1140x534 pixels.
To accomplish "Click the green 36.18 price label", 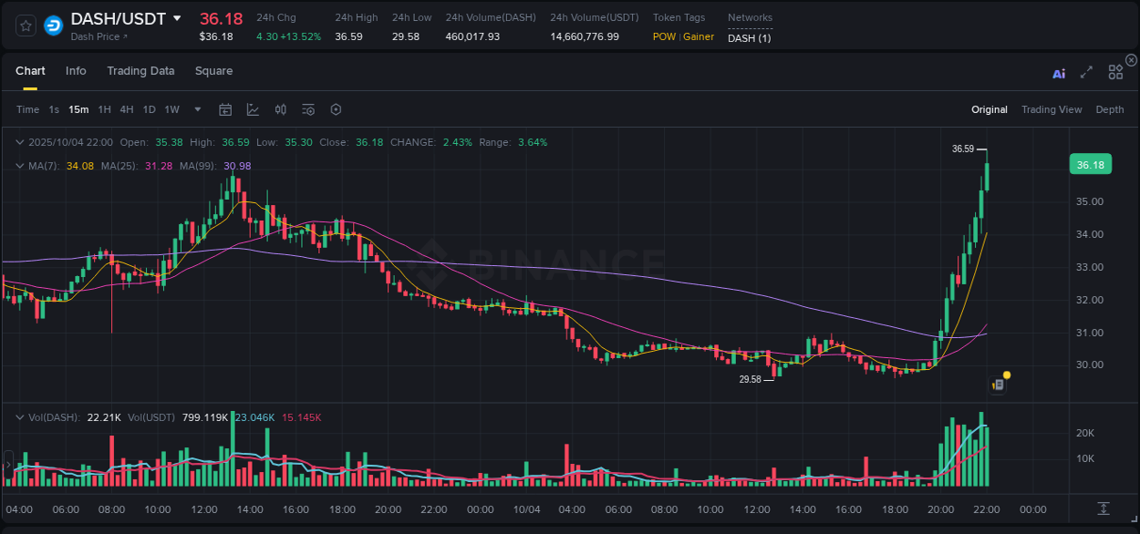I will (1089, 164).
